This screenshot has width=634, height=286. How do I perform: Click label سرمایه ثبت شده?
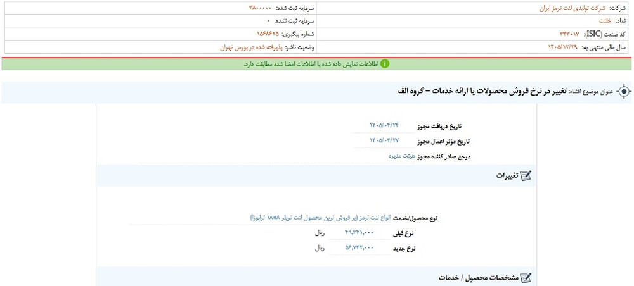coord(294,8)
